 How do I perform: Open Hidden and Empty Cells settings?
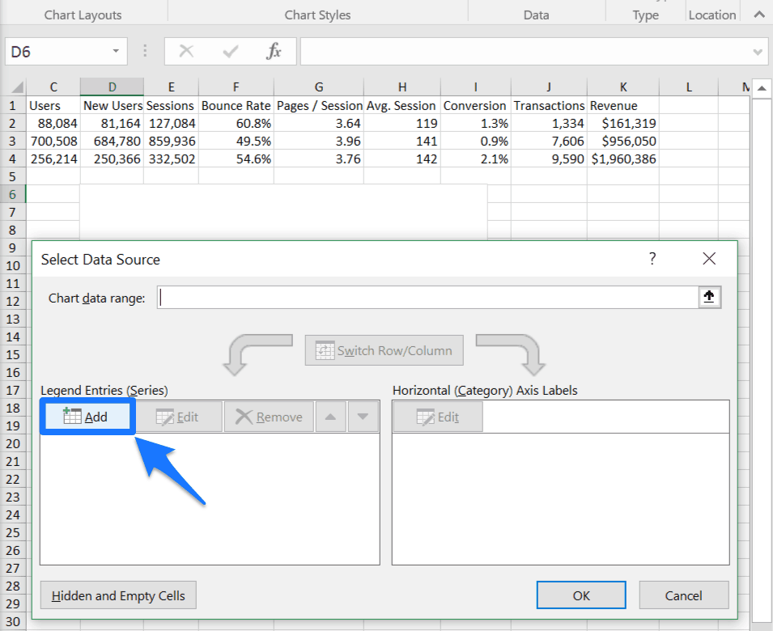pyautogui.click(x=118, y=595)
